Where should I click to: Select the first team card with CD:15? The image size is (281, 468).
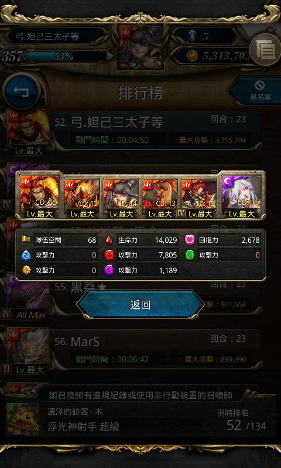[39, 197]
